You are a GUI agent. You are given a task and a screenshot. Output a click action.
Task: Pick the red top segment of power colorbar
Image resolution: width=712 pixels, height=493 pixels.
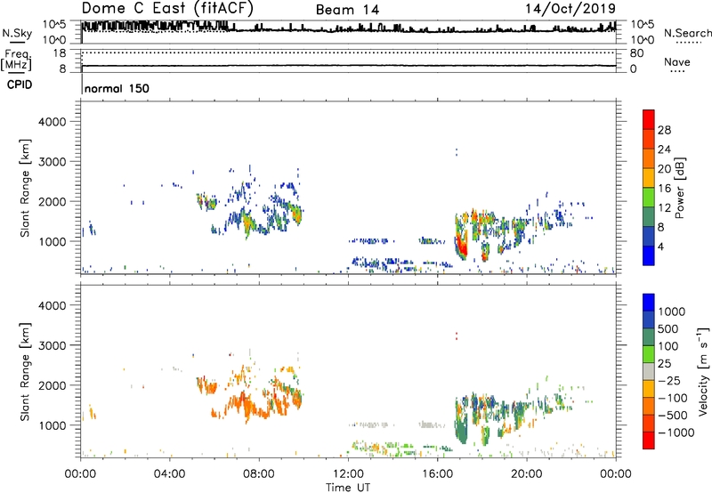[649, 120]
